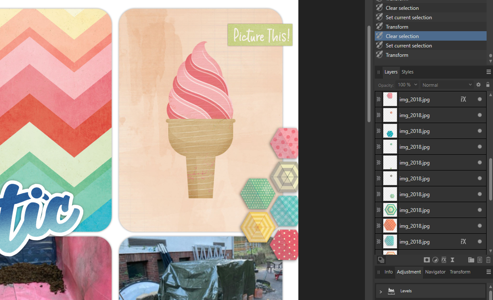493x300 pixels.
Task: Click Layers list scroll-up arrow
Action: 490,95
